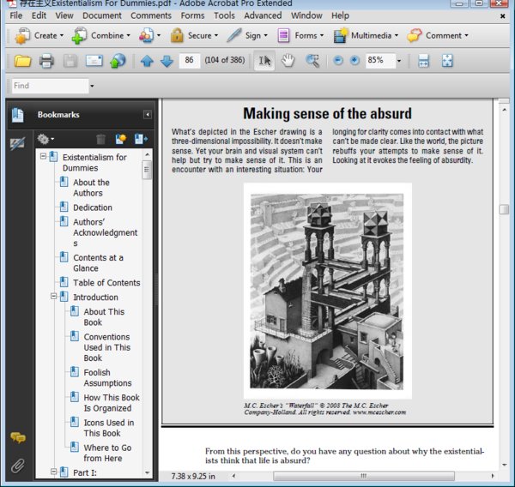515x487 pixels.
Task: Open How This Book Is Organized bookmark
Action: coord(112,403)
